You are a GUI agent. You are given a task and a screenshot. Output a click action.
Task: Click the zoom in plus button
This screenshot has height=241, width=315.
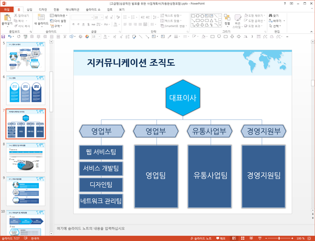(292, 238)
